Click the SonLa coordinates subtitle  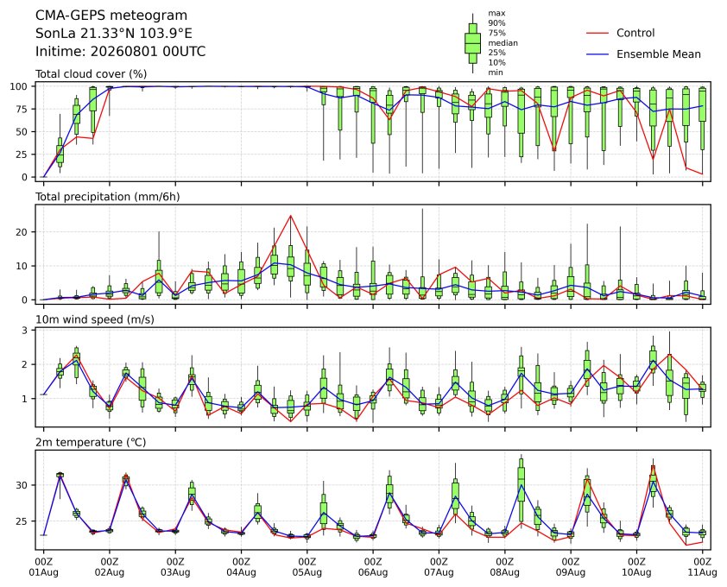click(x=114, y=34)
